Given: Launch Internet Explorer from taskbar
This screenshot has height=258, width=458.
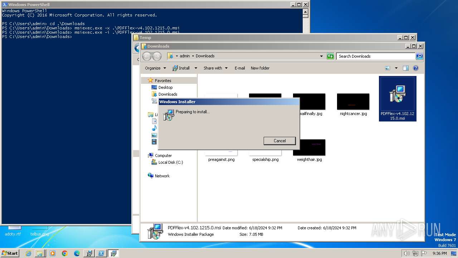Looking at the screenshot, I should 28,253.
